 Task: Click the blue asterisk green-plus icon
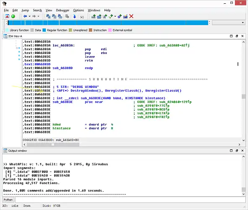[120, 16]
